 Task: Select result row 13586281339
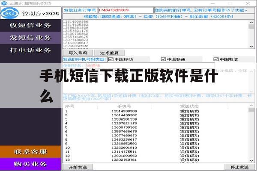tap(156, 119)
